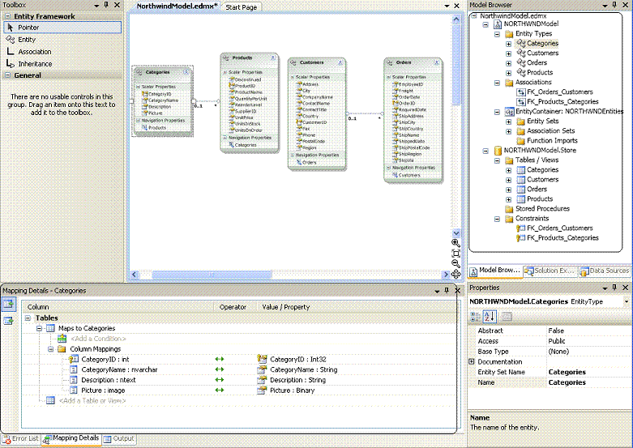Image resolution: width=633 pixels, height=448 pixels.
Task: Click the Add a Condition link
Action: [x=98, y=339]
